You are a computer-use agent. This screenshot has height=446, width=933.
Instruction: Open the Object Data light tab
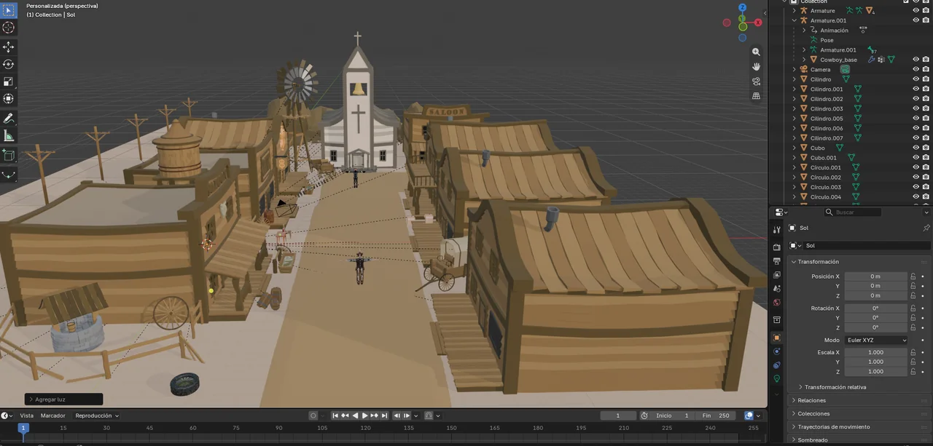(x=777, y=379)
